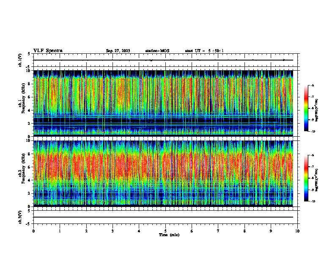Click the "-10" value on ch.2 color bar
The height and width of the screenshot is (259, 335).
pos(313,201)
